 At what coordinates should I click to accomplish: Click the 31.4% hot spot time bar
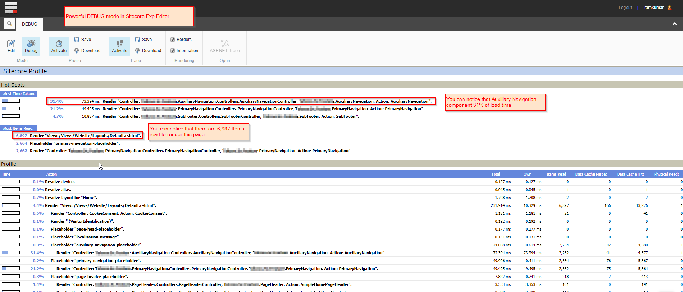tap(11, 101)
